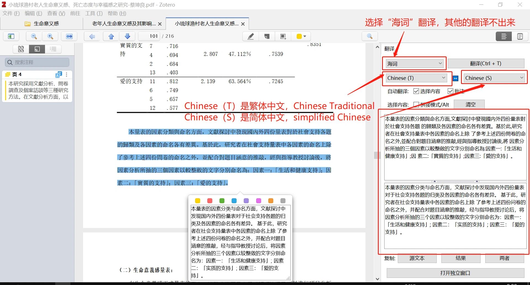Switch to the 生命意义感 library tab
The width and height of the screenshot is (530, 285).
(x=42, y=24)
